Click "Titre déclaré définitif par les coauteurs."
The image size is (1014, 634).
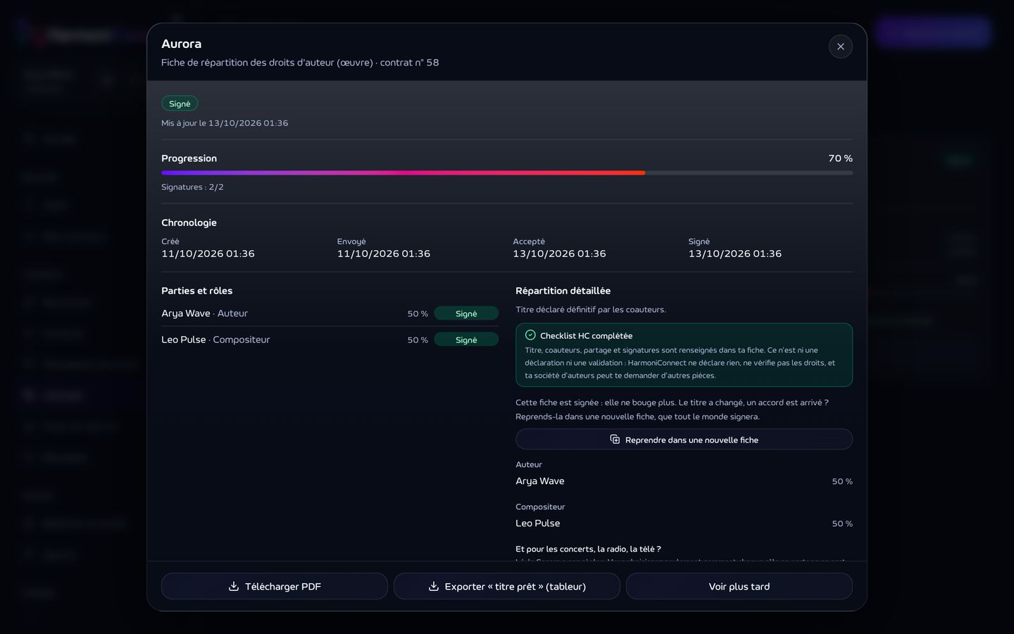tap(591, 309)
